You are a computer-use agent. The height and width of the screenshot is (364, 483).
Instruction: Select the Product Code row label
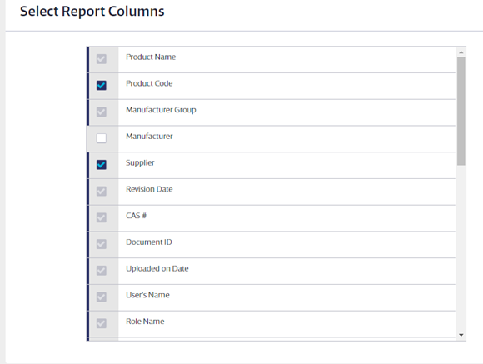point(149,83)
